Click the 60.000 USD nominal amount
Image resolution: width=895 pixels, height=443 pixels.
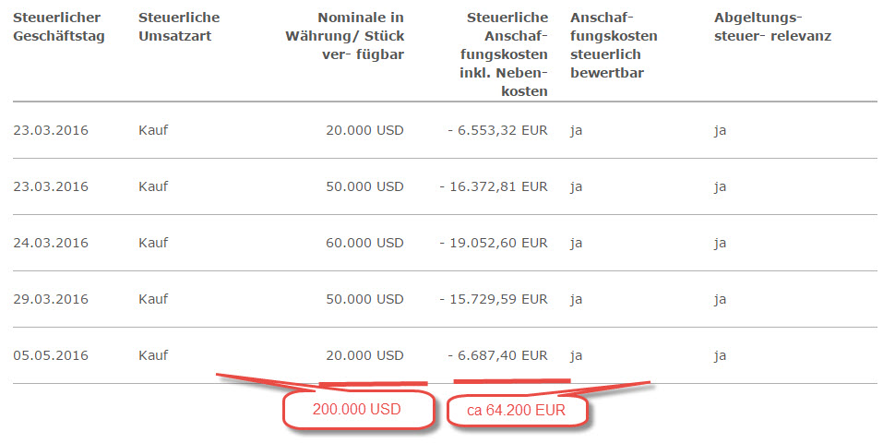(364, 243)
